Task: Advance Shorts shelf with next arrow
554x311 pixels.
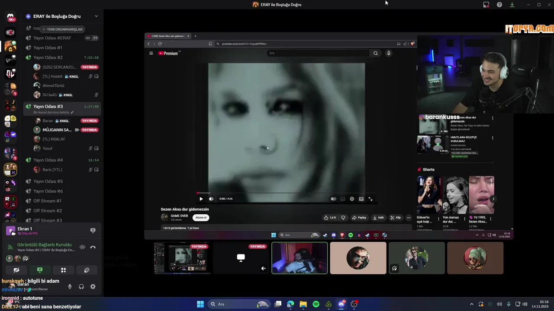Action: pyautogui.click(x=493, y=199)
